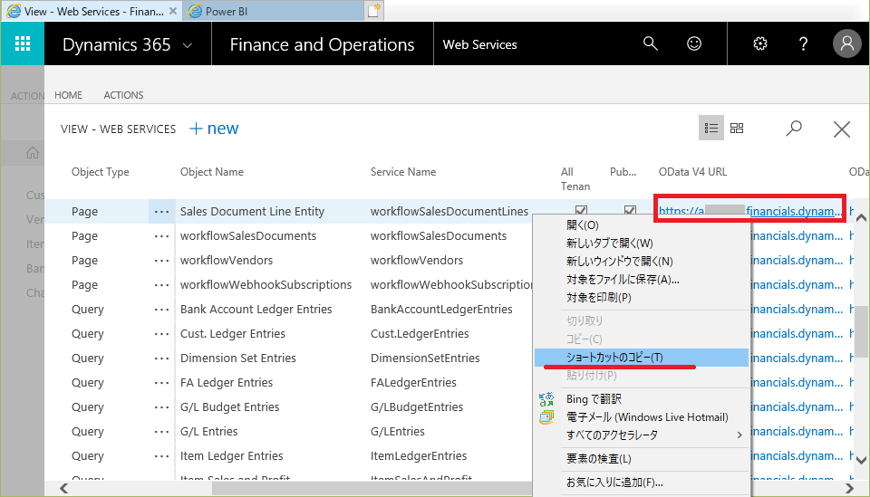Screen dimensions: 870x497
Task: Open the HOME ribbon tab
Action: [x=68, y=95]
